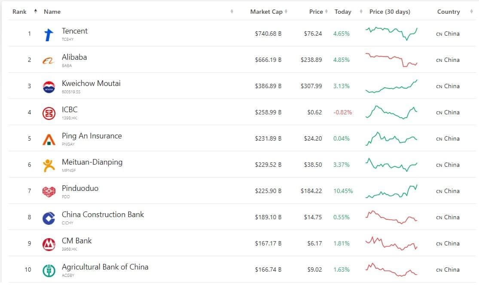Image resolution: width=479 pixels, height=285 pixels.
Task: Open the Ping An Insurance link
Action: (x=92, y=136)
